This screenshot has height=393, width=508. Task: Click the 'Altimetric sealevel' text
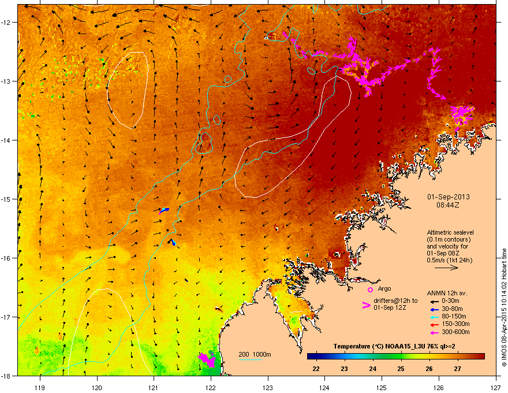(x=450, y=232)
